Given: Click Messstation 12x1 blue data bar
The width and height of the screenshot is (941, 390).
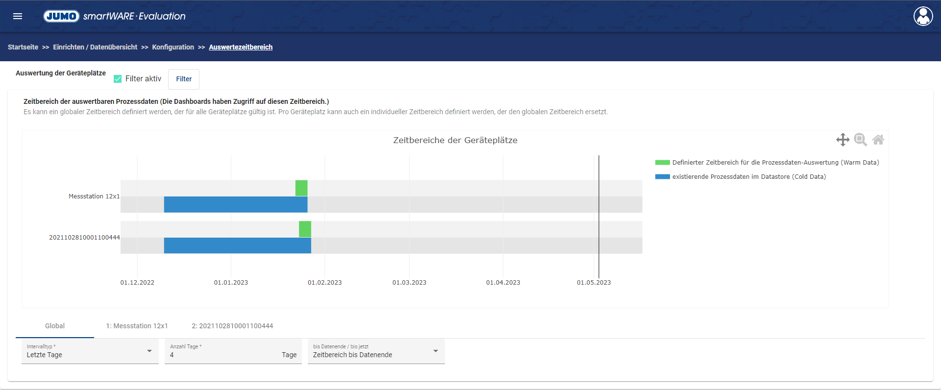Looking at the screenshot, I should click(x=235, y=204).
